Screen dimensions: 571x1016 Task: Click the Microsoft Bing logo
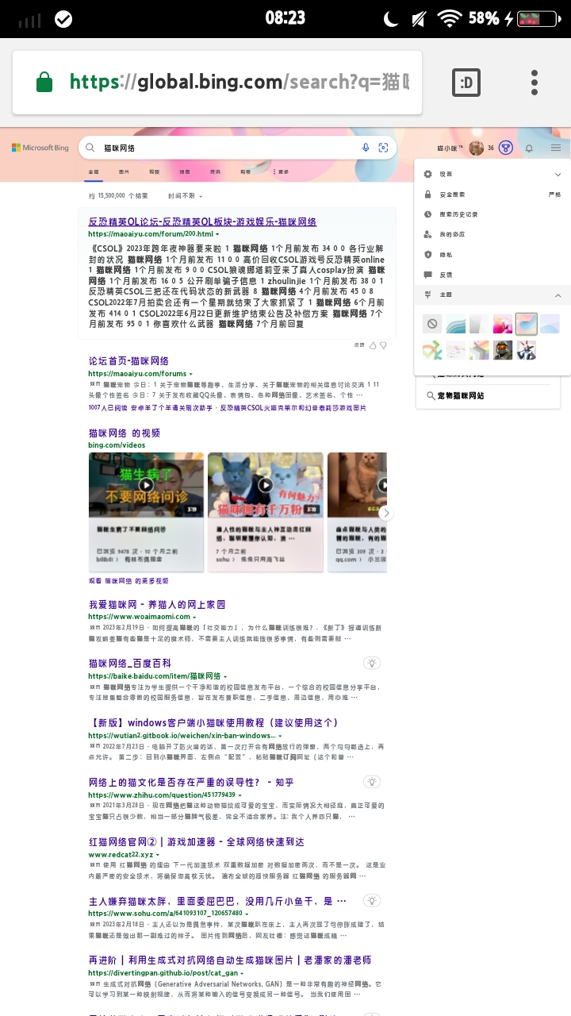(x=40, y=148)
